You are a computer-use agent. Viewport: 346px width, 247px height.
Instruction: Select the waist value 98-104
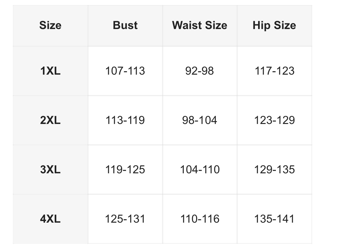(x=200, y=120)
